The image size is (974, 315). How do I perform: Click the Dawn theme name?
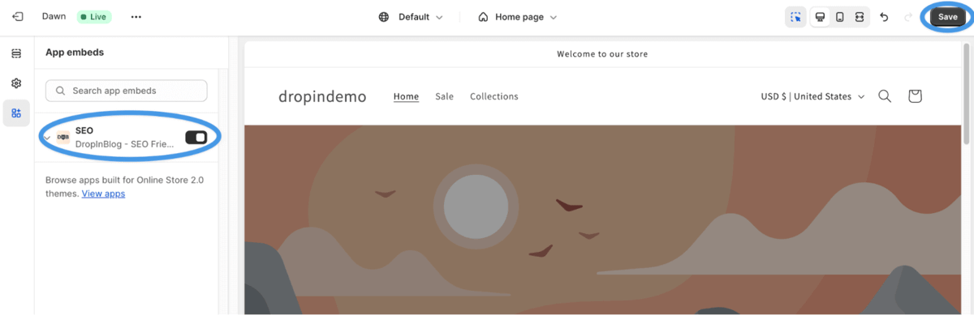coord(54,17)
